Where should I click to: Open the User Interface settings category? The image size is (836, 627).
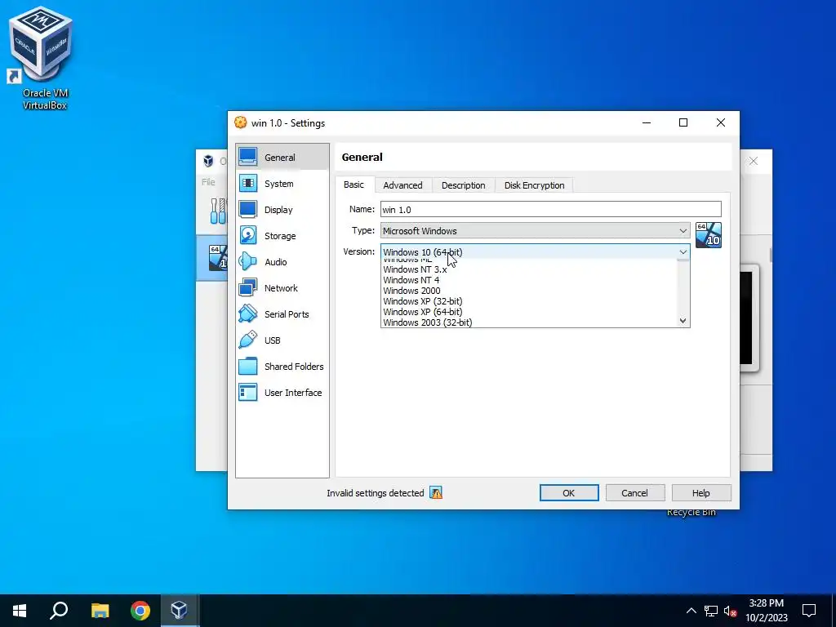coord(282,393)
